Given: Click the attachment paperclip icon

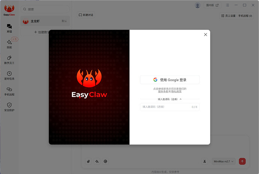Looking at the screenshot, I should 88,161.
